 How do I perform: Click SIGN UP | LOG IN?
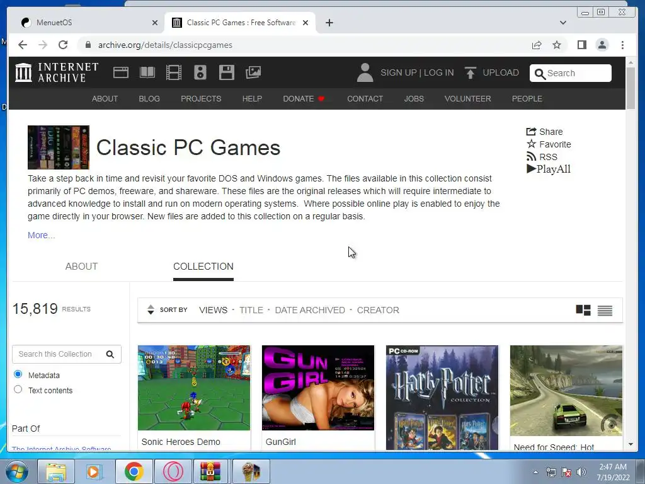click(417, 72)
